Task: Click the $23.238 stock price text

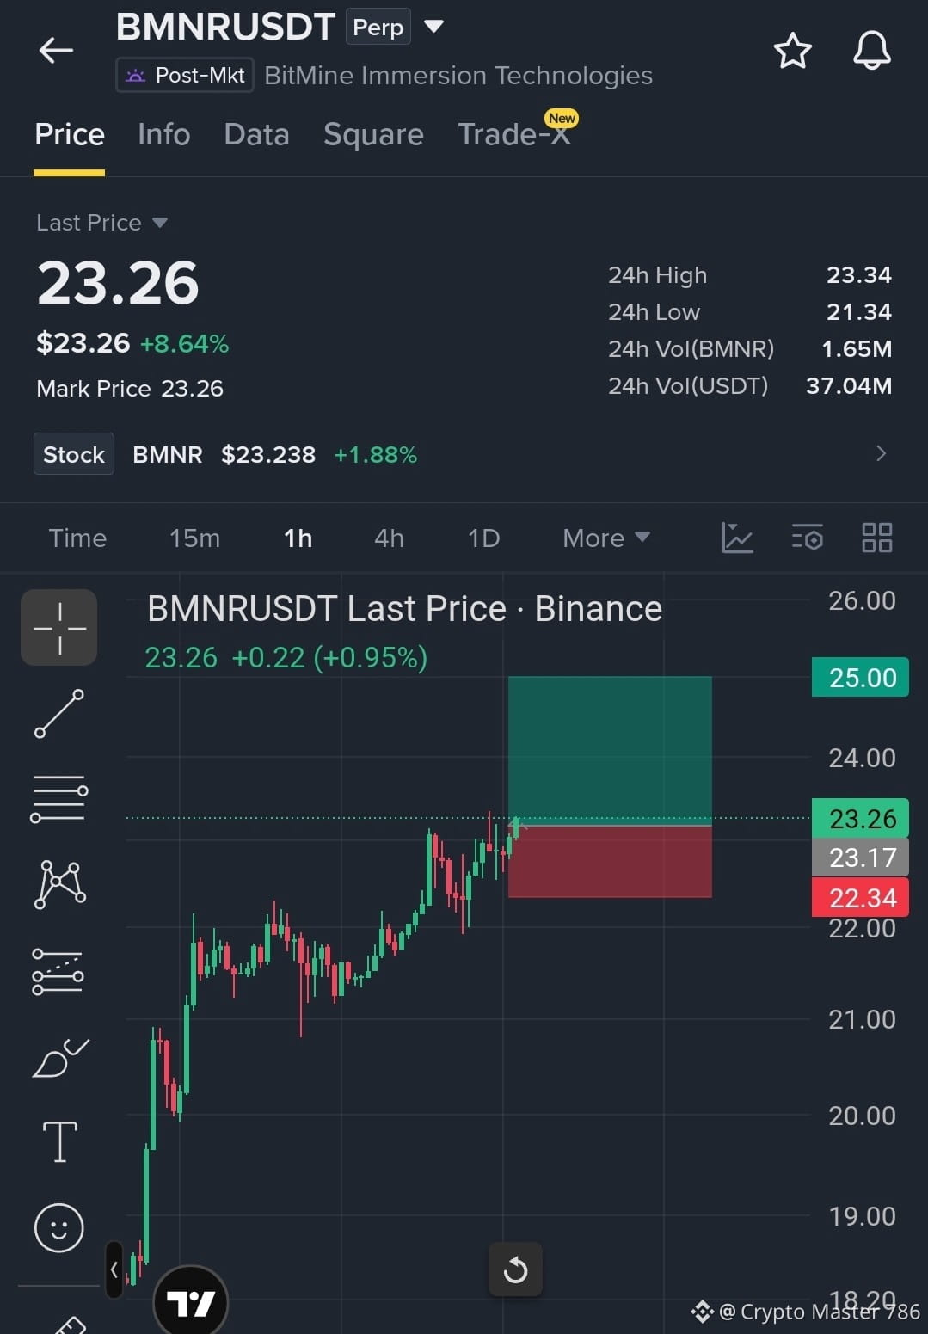Action: [268, 454]
